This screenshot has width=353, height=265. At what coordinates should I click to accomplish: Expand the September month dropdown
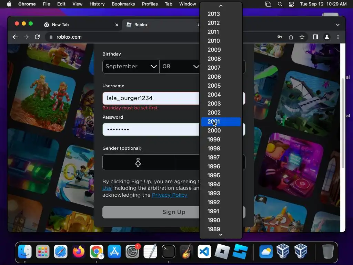(131, 67)
